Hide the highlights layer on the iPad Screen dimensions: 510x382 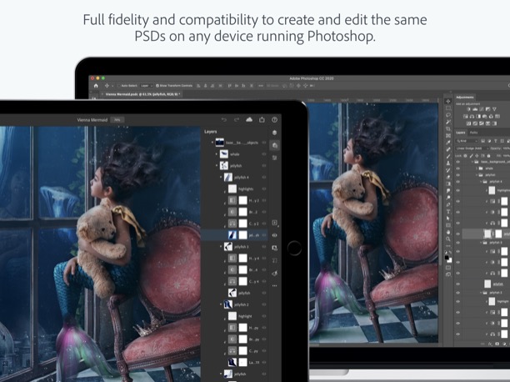264,188
